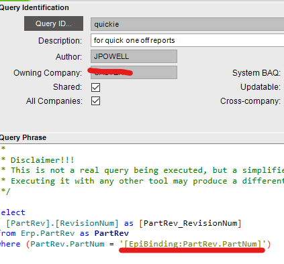
Task: Click the [PartRev_RevisionNum] alias text
Action: tap(190, 223)
